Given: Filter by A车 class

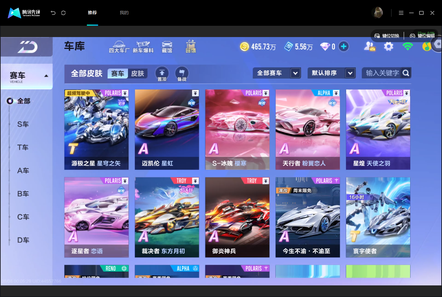Looking at the screenshot, I should click(x=23, y=171).
